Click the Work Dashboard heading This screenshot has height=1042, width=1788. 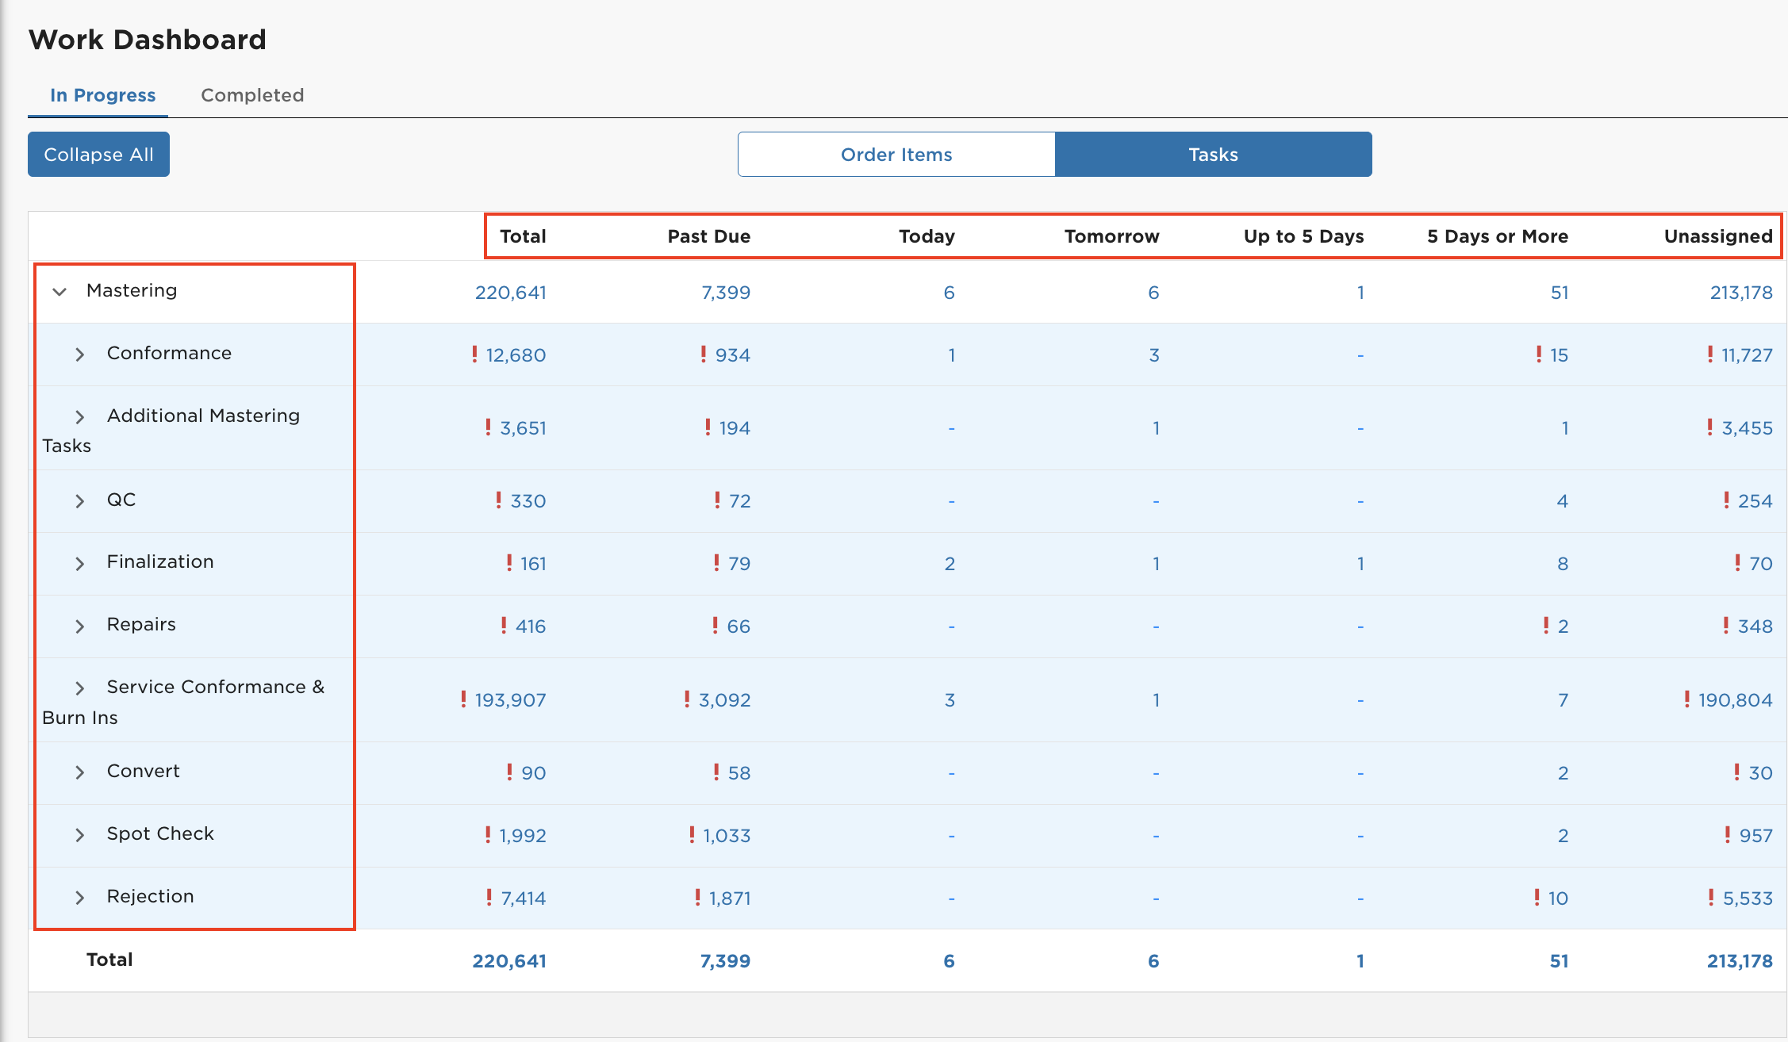(148, 40)
